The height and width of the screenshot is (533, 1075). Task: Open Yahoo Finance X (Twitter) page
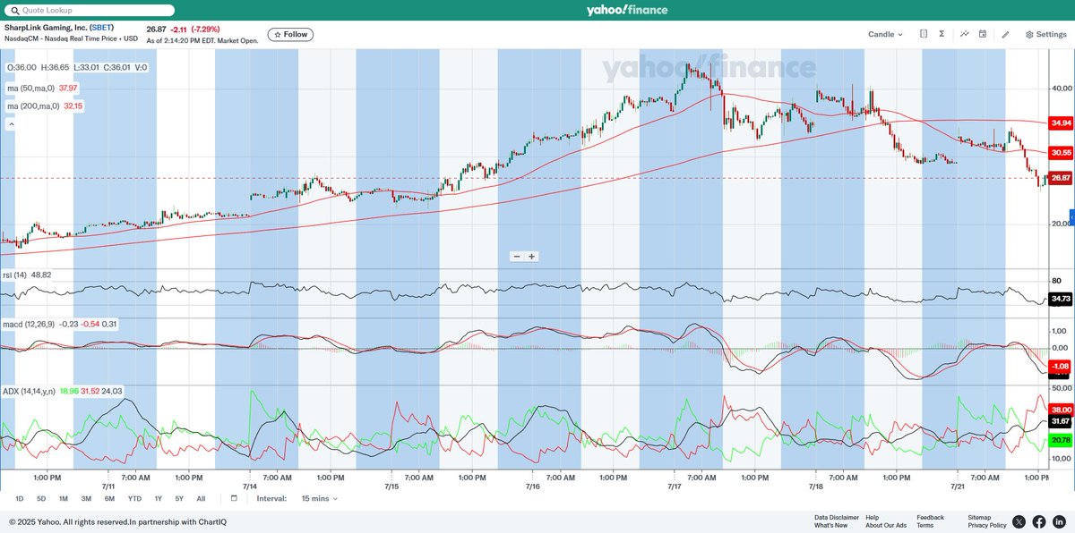(1019, 521)
